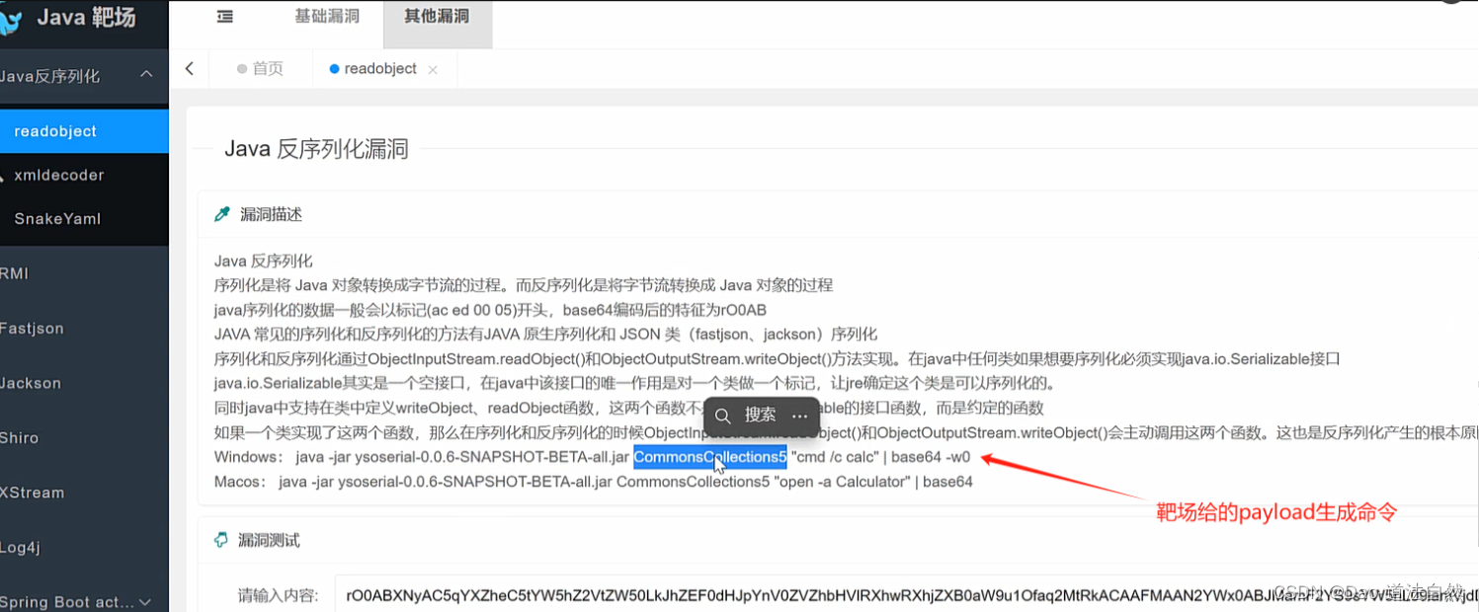1479x612 pixels.
Task: Expand the Spring Boot act... sidebar section
Action: pos(145,601)
